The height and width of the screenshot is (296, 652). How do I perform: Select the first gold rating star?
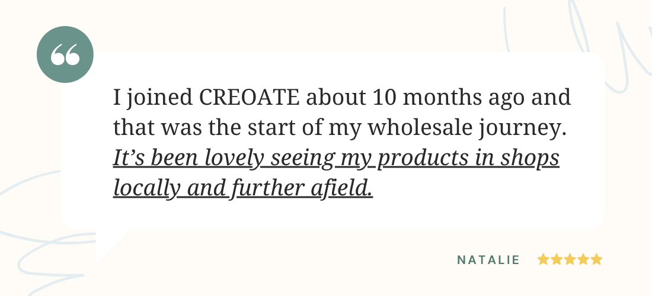543,259
